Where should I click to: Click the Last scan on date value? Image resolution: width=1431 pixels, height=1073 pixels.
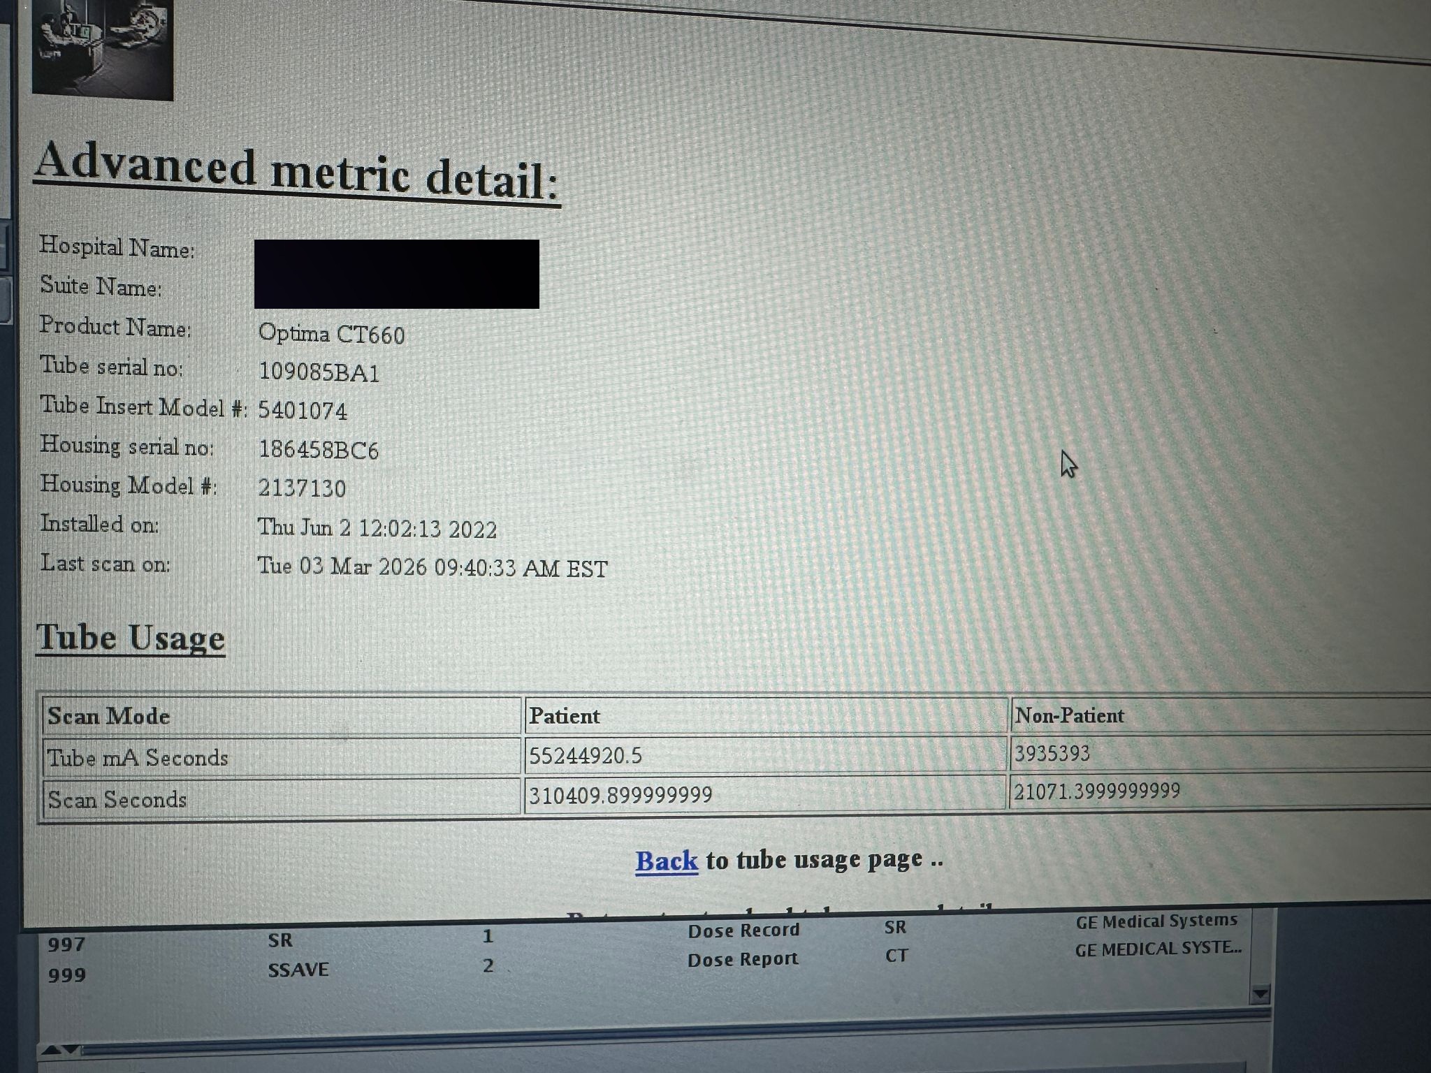(x=433, y=567)
